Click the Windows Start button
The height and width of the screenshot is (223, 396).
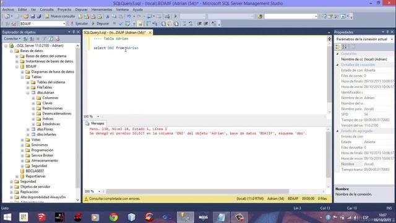click(x=7, y=217)
